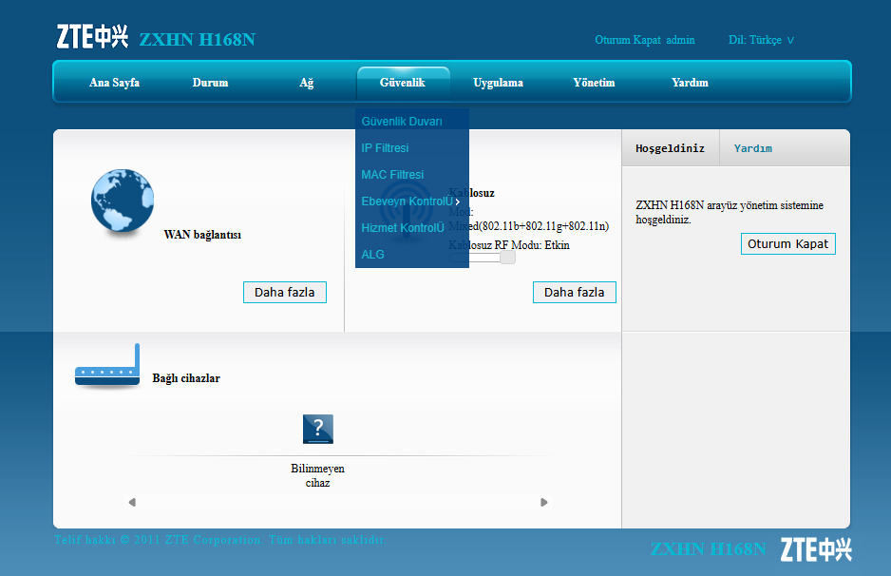Open the Ağ menu
Image resolution: width=891 pixels, height=576 pixels.
click(x=306, y=83)
